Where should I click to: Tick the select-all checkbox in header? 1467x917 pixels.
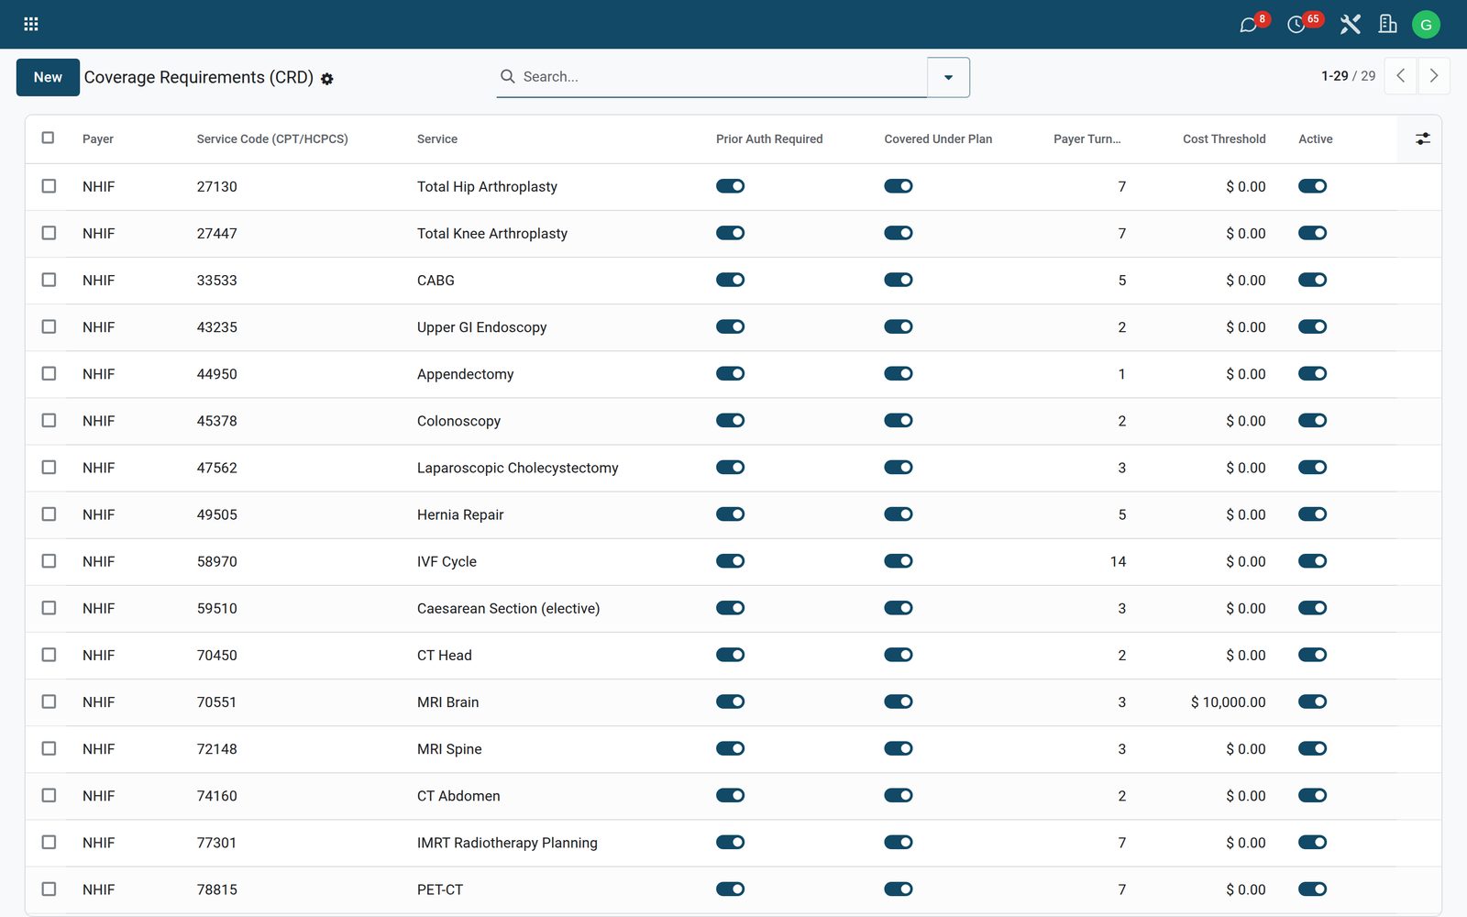tap(48, 138)
